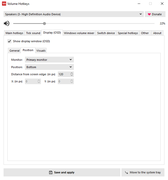Select the Switch device tab
The image size is (168, 180).
point(106,33)
